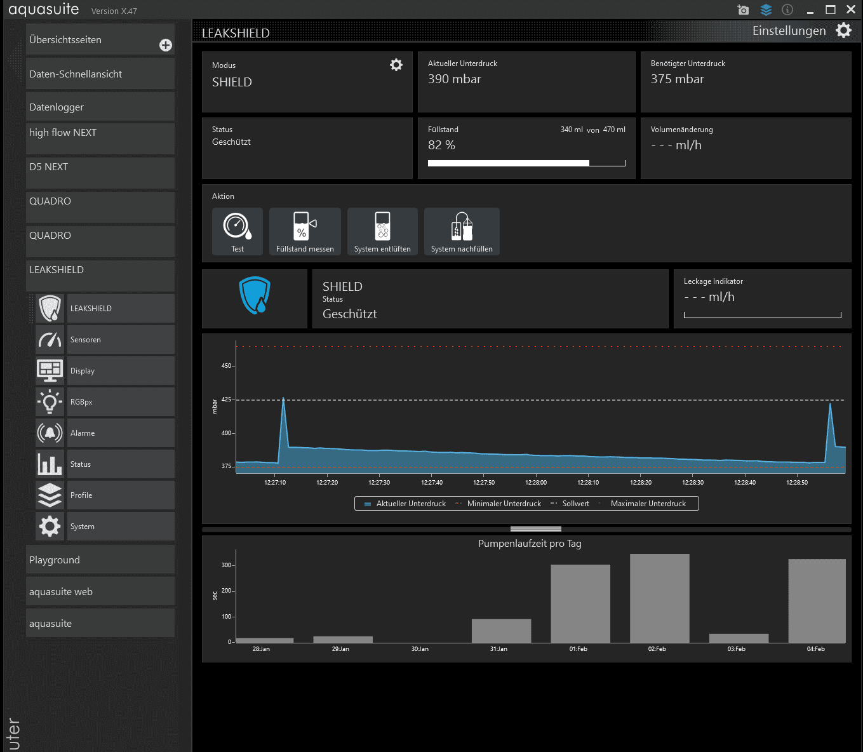Viewport: 863px width, 752px height.
Task: Open the Profile layers icon in sidebar
Action: coord(50,495)
